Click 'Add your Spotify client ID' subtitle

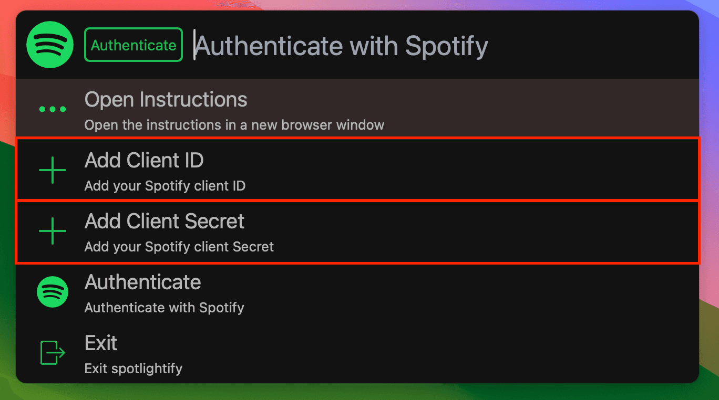coord(165,186)
